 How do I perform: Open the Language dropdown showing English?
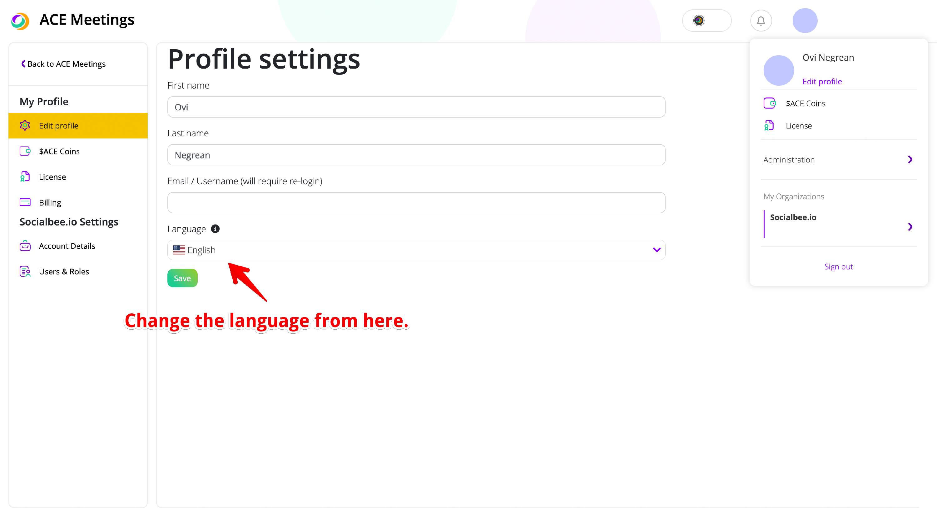[416, 250]
